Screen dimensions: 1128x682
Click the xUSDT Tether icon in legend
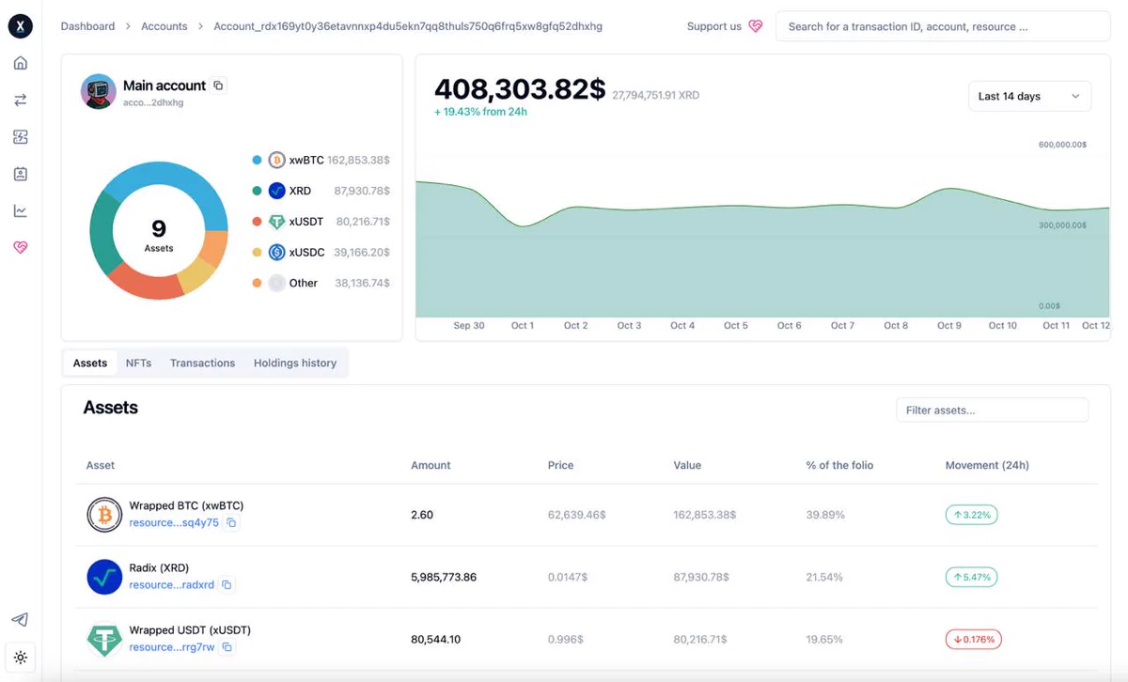276,222
